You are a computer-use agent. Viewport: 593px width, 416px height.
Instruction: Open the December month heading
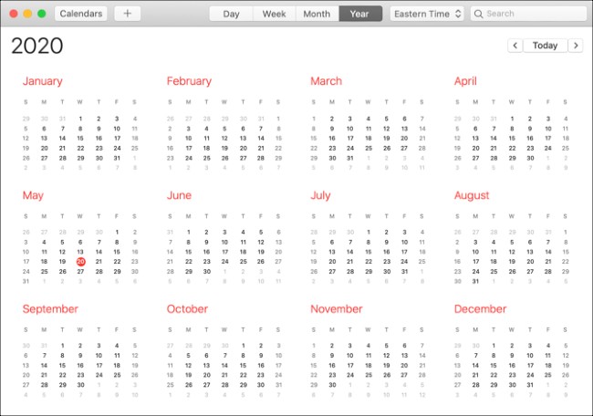(x=480, y=309)
